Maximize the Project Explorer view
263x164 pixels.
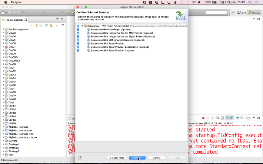[x=62, y=19]
